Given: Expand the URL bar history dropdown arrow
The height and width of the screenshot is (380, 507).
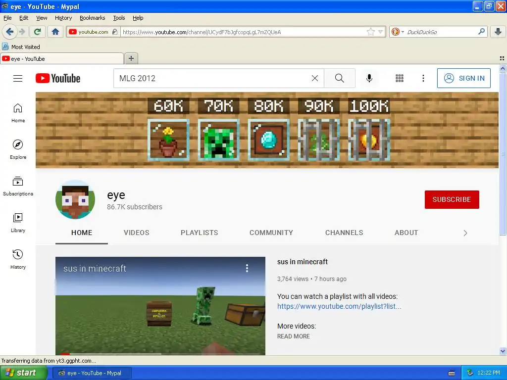Looking at the screenshot, I should tap(381, 32).
